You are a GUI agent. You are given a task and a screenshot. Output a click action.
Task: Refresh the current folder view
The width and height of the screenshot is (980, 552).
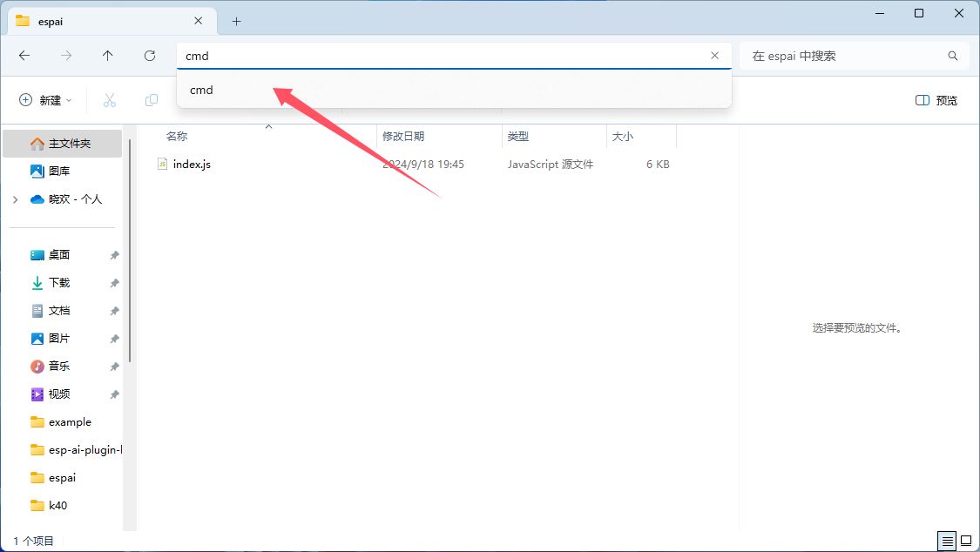[x=150, y=56]
